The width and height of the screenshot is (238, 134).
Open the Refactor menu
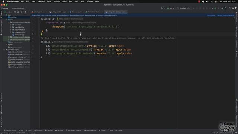pos(57,1)
